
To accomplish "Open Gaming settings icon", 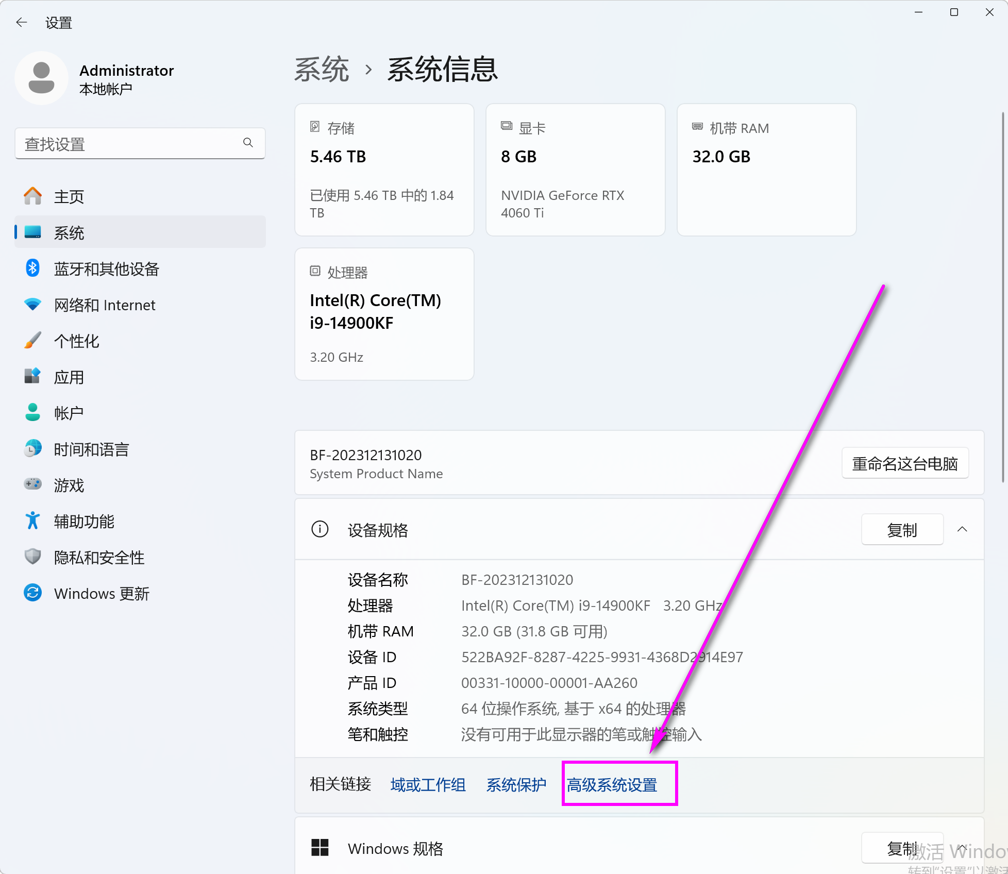I will pyautogui.click(x=32, y=484).
